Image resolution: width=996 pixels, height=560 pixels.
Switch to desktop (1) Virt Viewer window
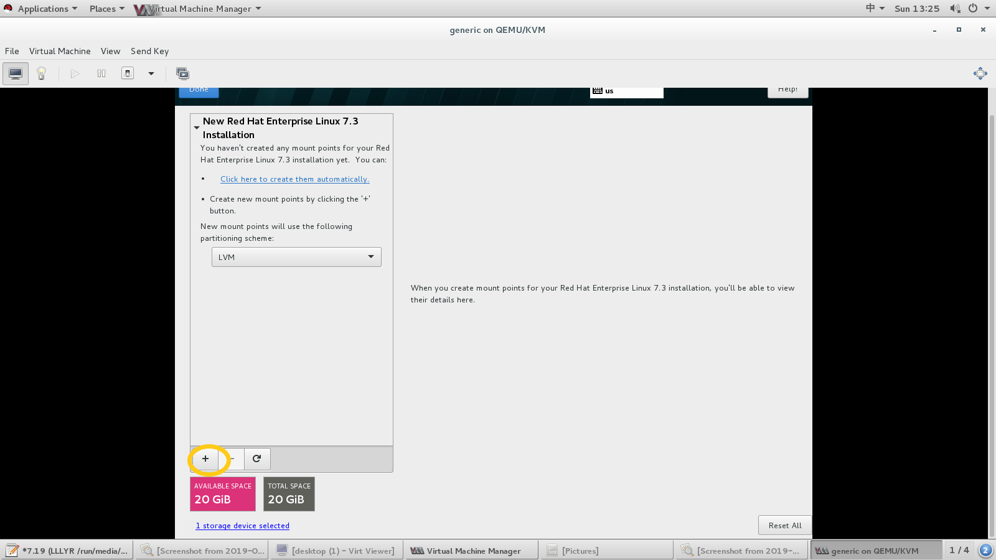pos(336,551)
